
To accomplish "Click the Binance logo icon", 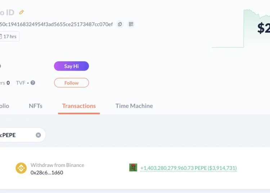I will [21, 168].
